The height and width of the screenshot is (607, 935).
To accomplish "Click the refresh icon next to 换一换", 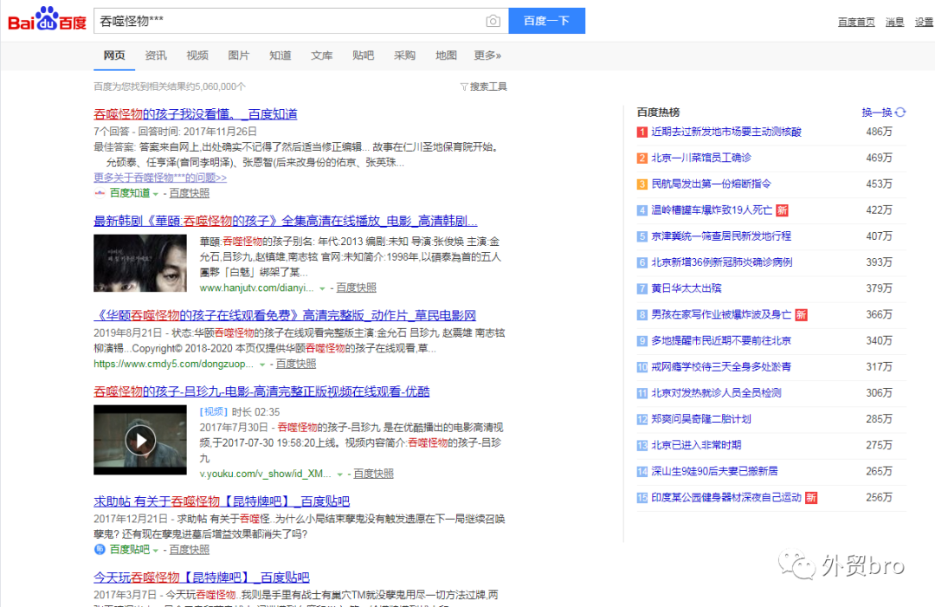I will [x=900, y=113].
